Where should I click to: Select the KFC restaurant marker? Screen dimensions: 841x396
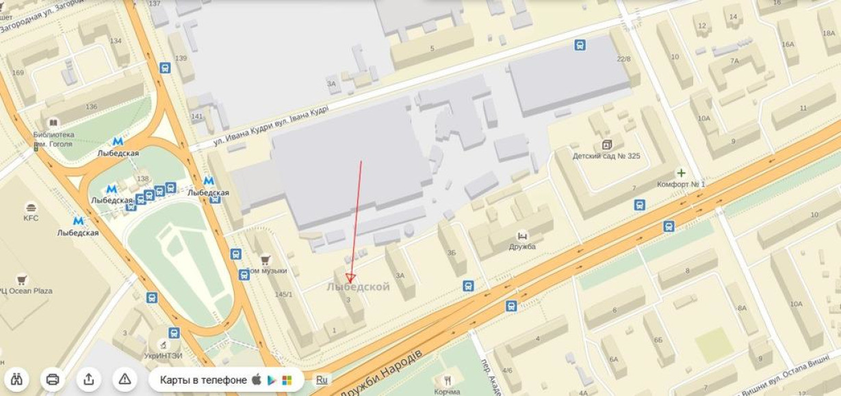pyautogui.click(x=31, y=208)
